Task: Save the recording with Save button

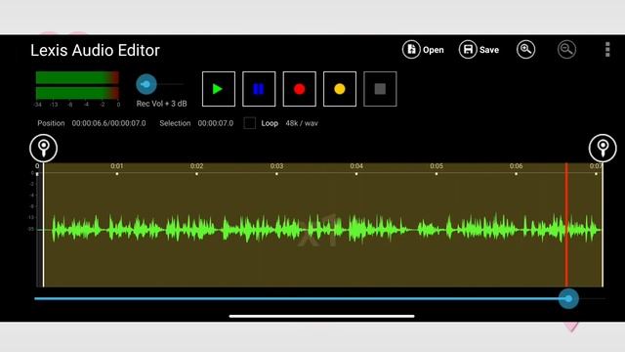Action: pos(479,50)
